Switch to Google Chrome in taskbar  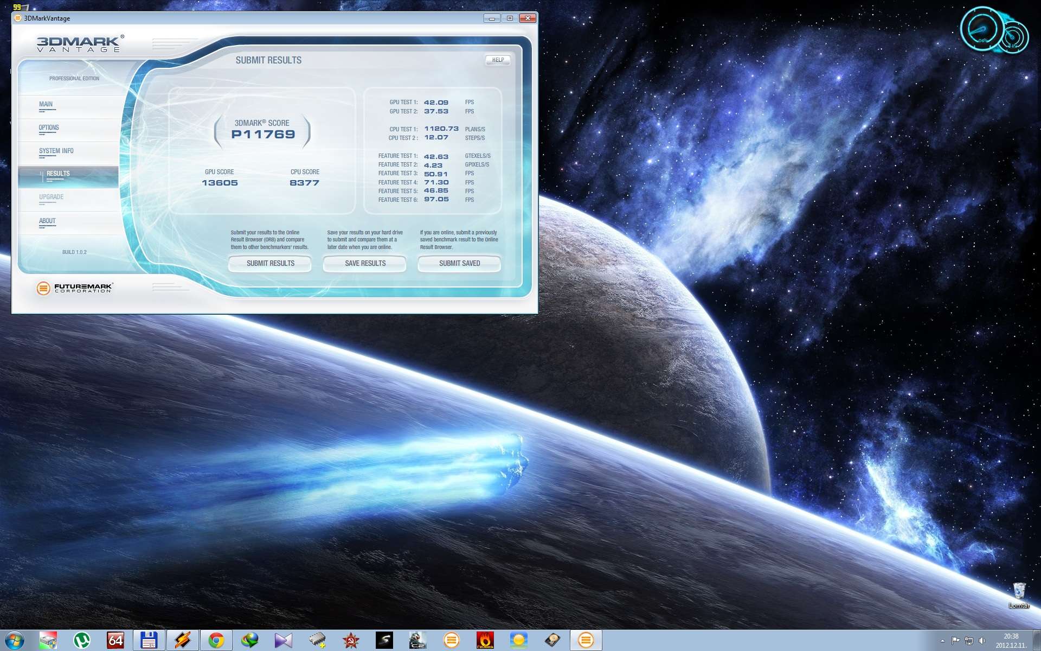coord(216,641)
